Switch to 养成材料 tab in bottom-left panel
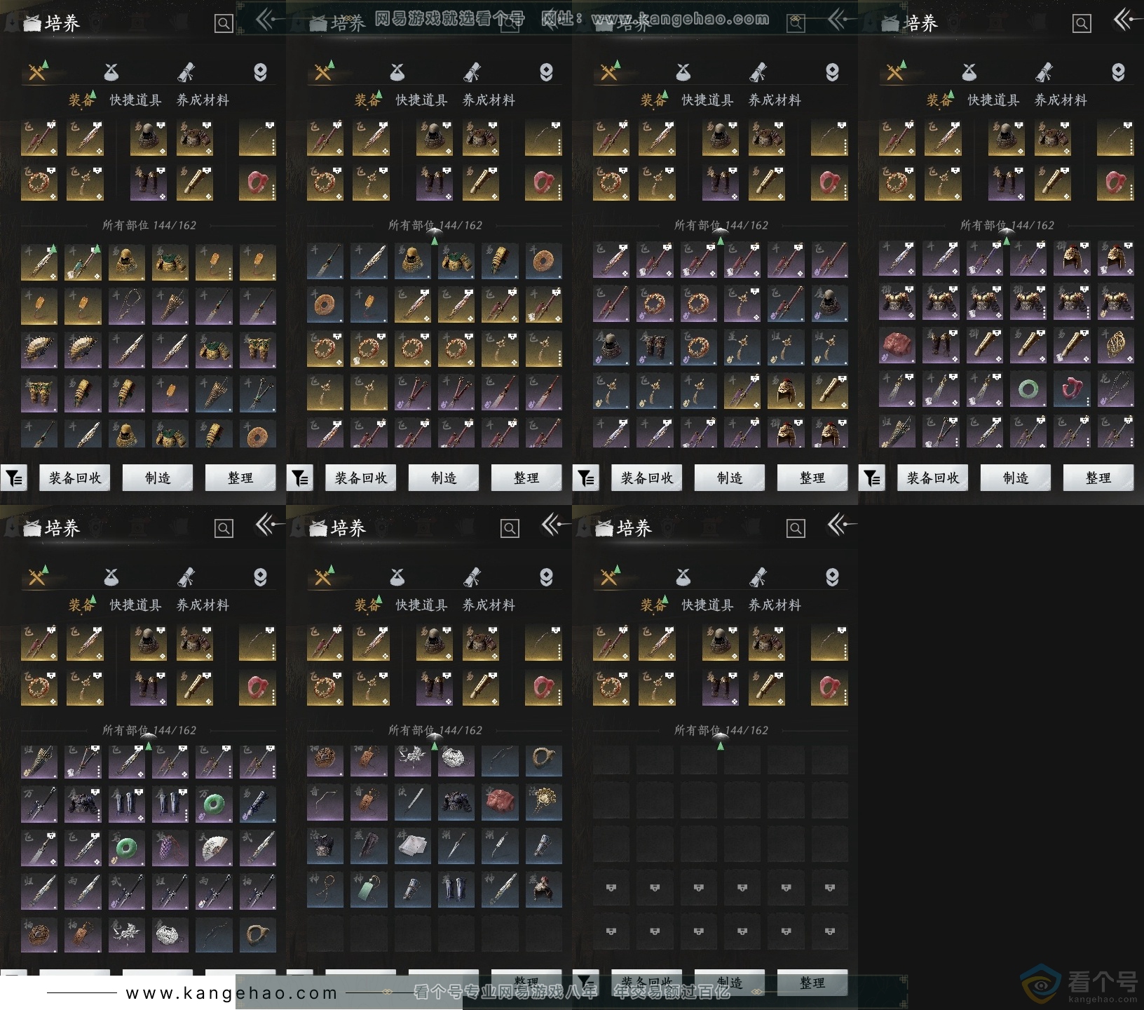1144x1010 pixels. (203, 605)
